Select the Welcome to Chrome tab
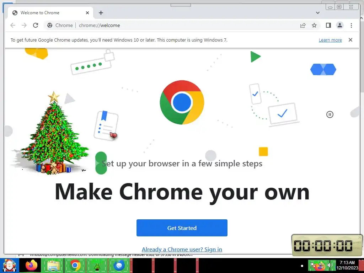The image size is (364, 273). (x=50, y=13)
